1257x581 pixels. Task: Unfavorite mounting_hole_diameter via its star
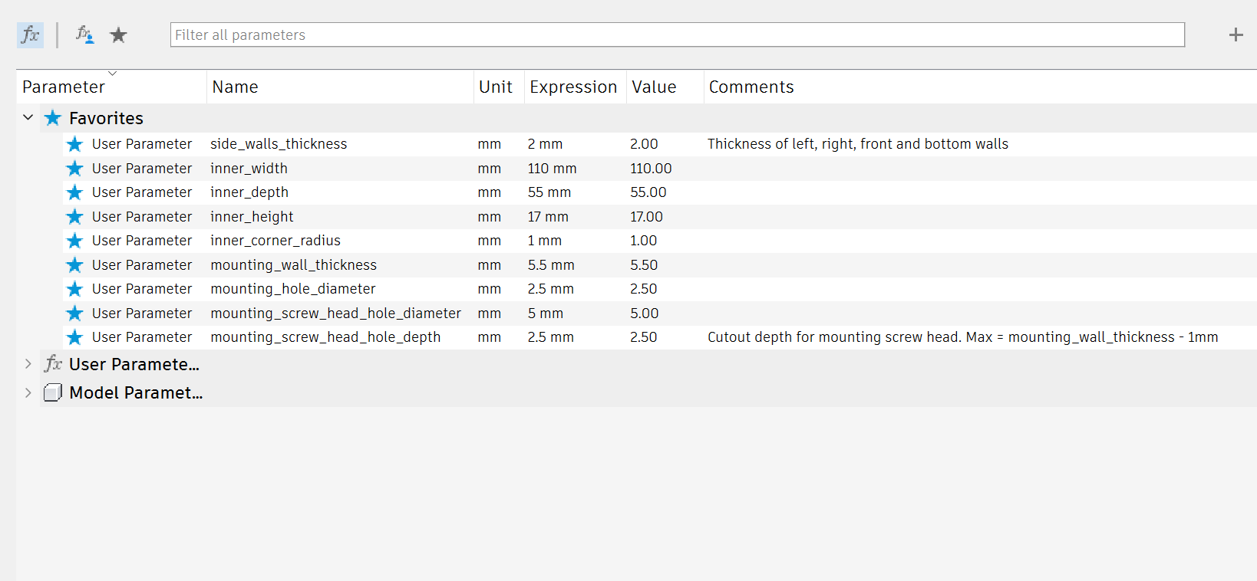pyautogui.click(x=74, y=289)
